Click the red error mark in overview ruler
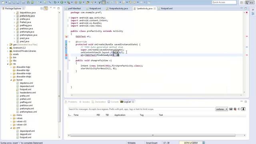256x144 pixels. 247,12
